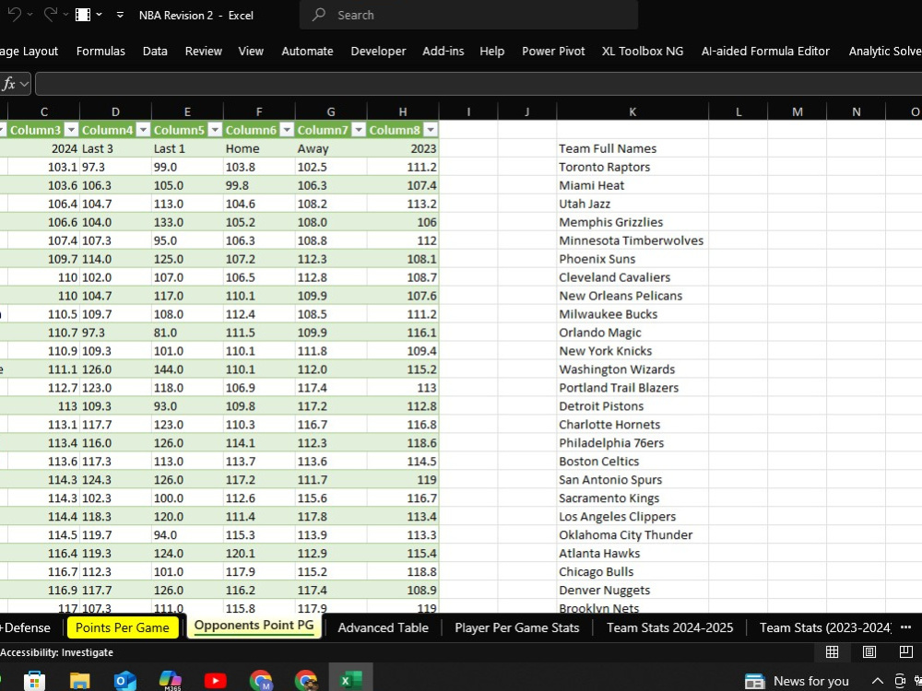
Task: Select the Oklahoma City Thunder cell
Action: tap(632, 534)
